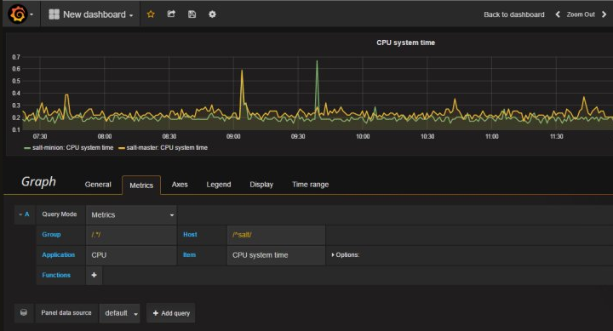Click the data source database icon
The width and height of the screenshot is (613, 331).
click(x=24, y=312)
